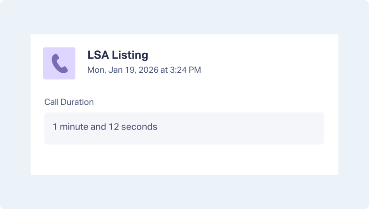Click the word "and" in the duration value
This screenshot has width=369, height=209.
[x=98, y=127]
